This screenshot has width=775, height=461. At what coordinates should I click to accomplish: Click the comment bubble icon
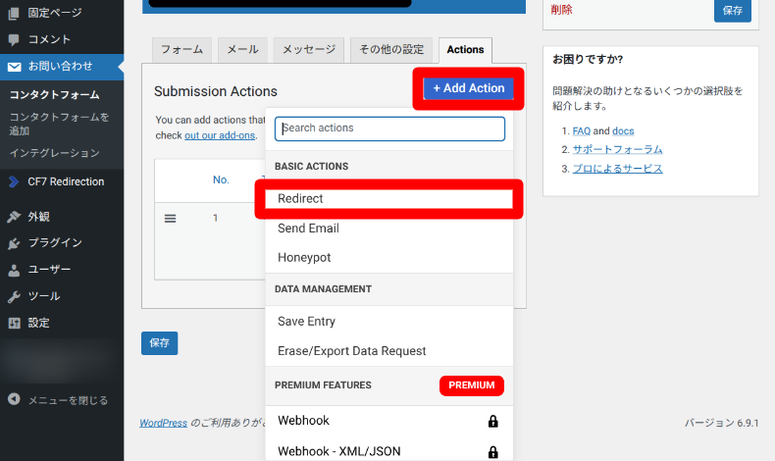[14, 39]
